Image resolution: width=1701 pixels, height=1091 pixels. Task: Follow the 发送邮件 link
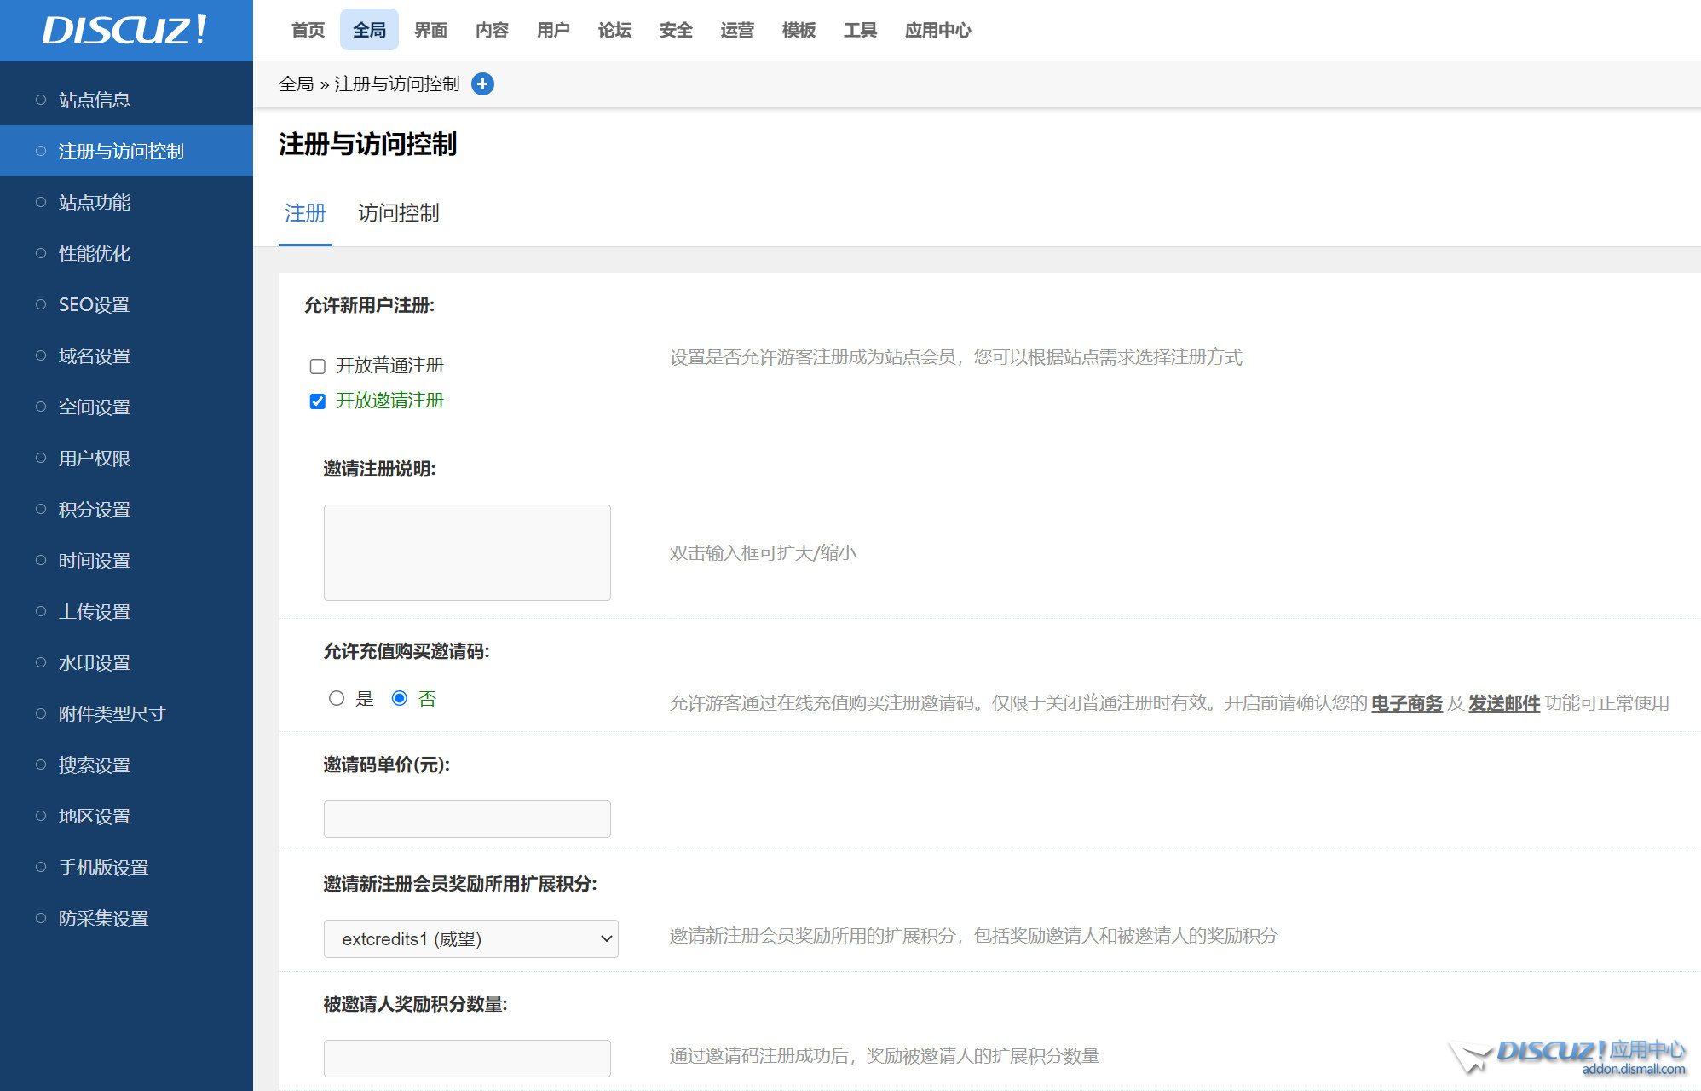(1503, 703)
